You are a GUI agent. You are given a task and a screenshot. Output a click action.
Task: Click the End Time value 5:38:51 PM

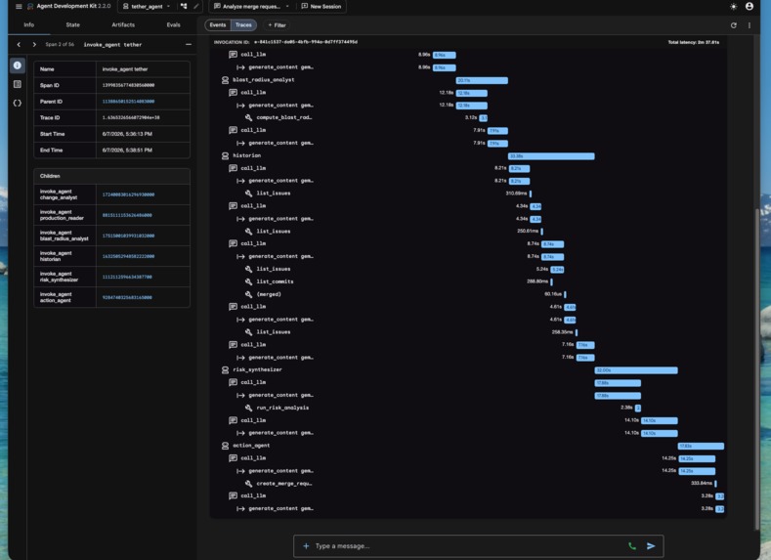[127, 150]
